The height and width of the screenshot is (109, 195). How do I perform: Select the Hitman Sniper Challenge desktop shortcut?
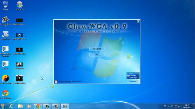click(x=5, y=51)
